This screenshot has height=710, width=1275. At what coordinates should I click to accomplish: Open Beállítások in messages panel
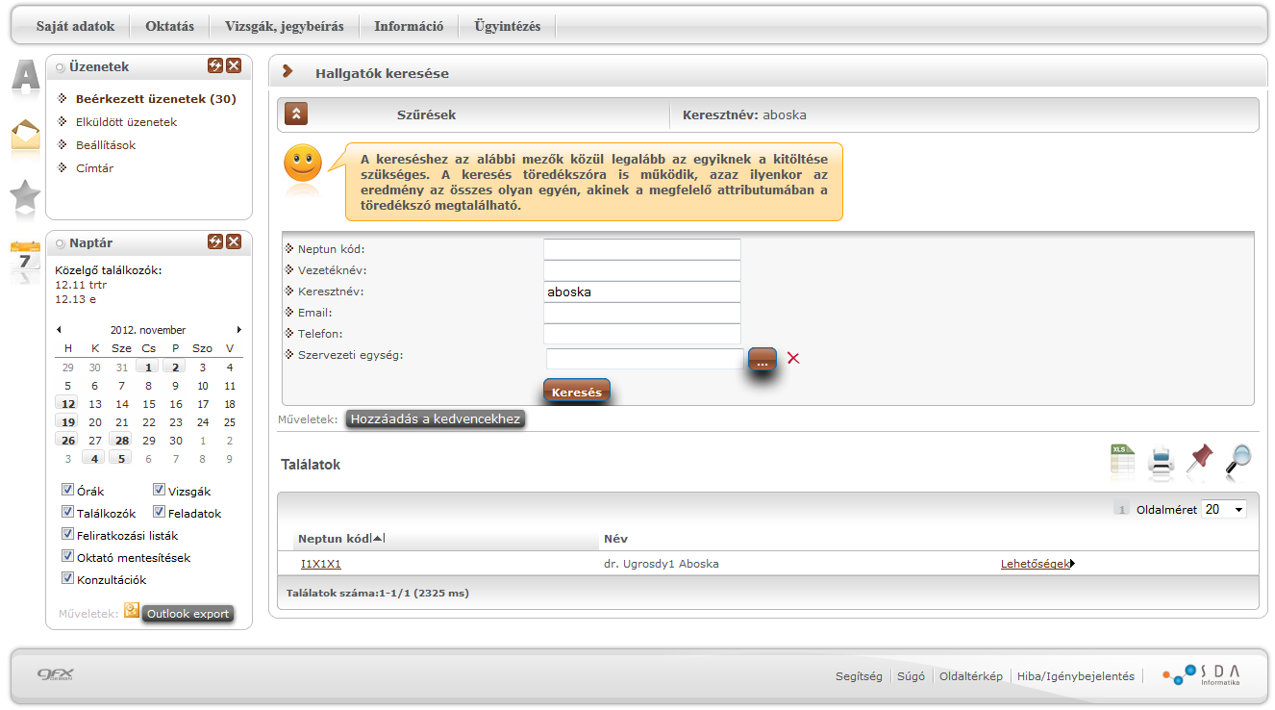point(106,145)
